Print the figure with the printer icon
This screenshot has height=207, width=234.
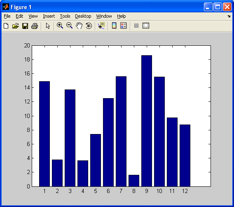pyautogui.click(x=35, y=26)
